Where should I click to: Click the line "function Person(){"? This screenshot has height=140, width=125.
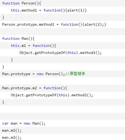click(x=22, y=3)
